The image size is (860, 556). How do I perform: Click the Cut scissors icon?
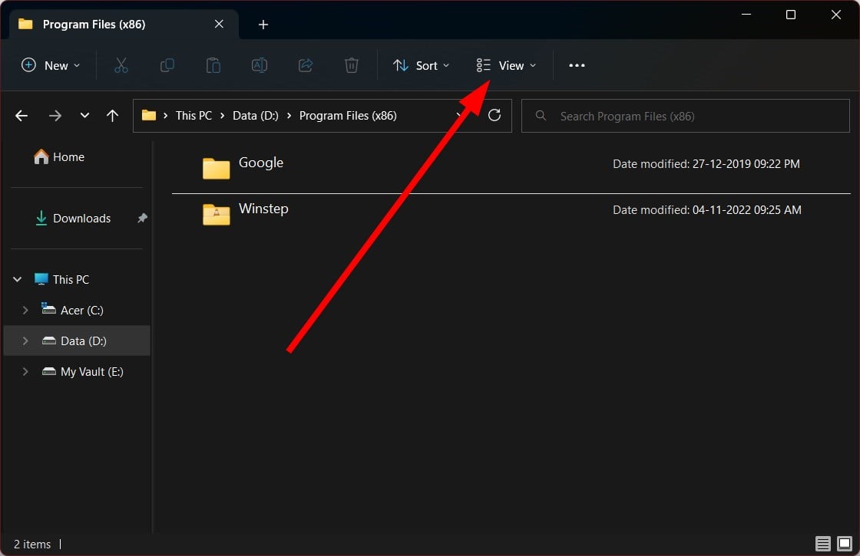click(121, 65)
